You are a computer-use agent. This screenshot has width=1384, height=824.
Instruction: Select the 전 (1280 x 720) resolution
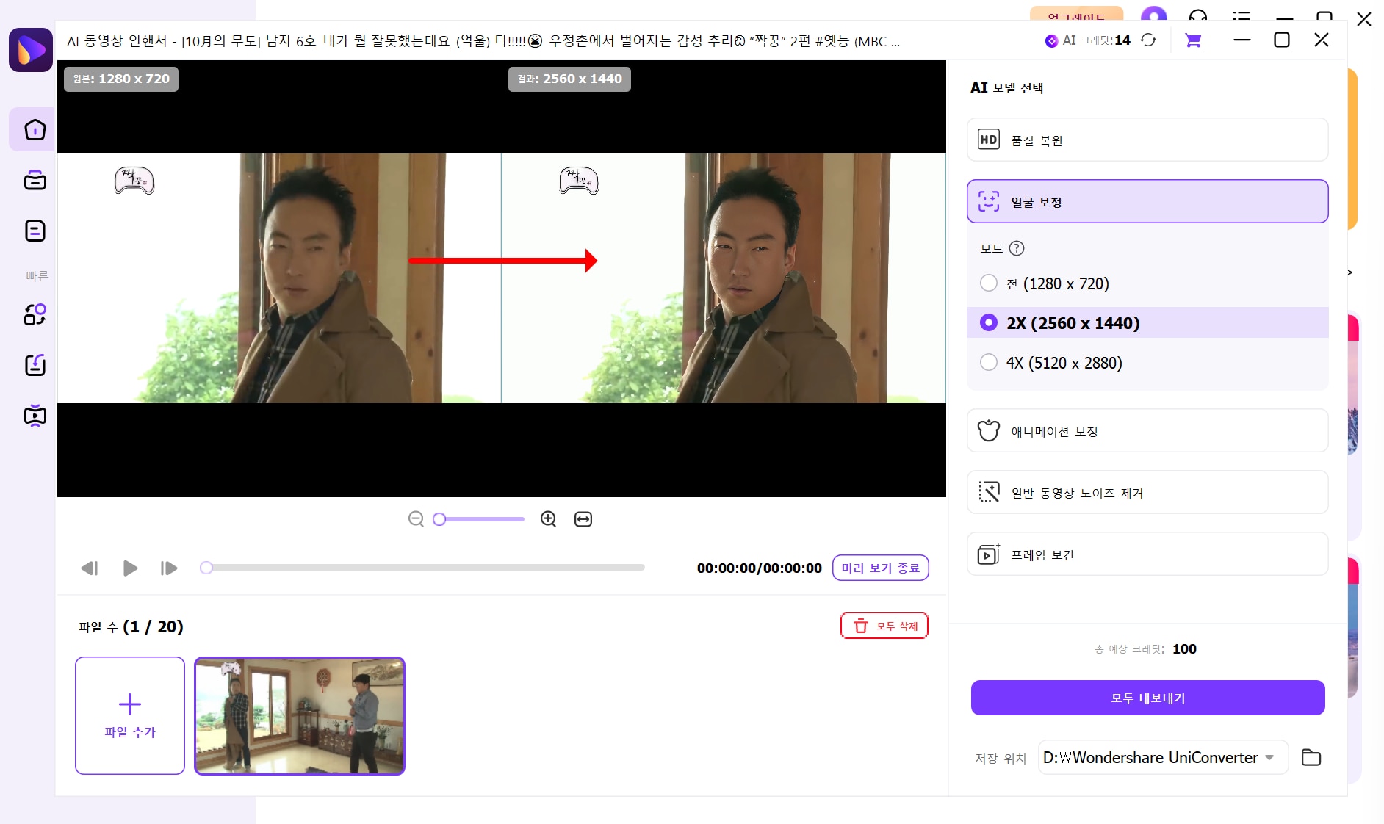[988, 283]
